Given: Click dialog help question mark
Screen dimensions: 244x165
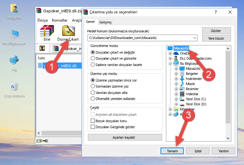Looking at the screenshot, I should pyautogui.click(x=216, y=12).
